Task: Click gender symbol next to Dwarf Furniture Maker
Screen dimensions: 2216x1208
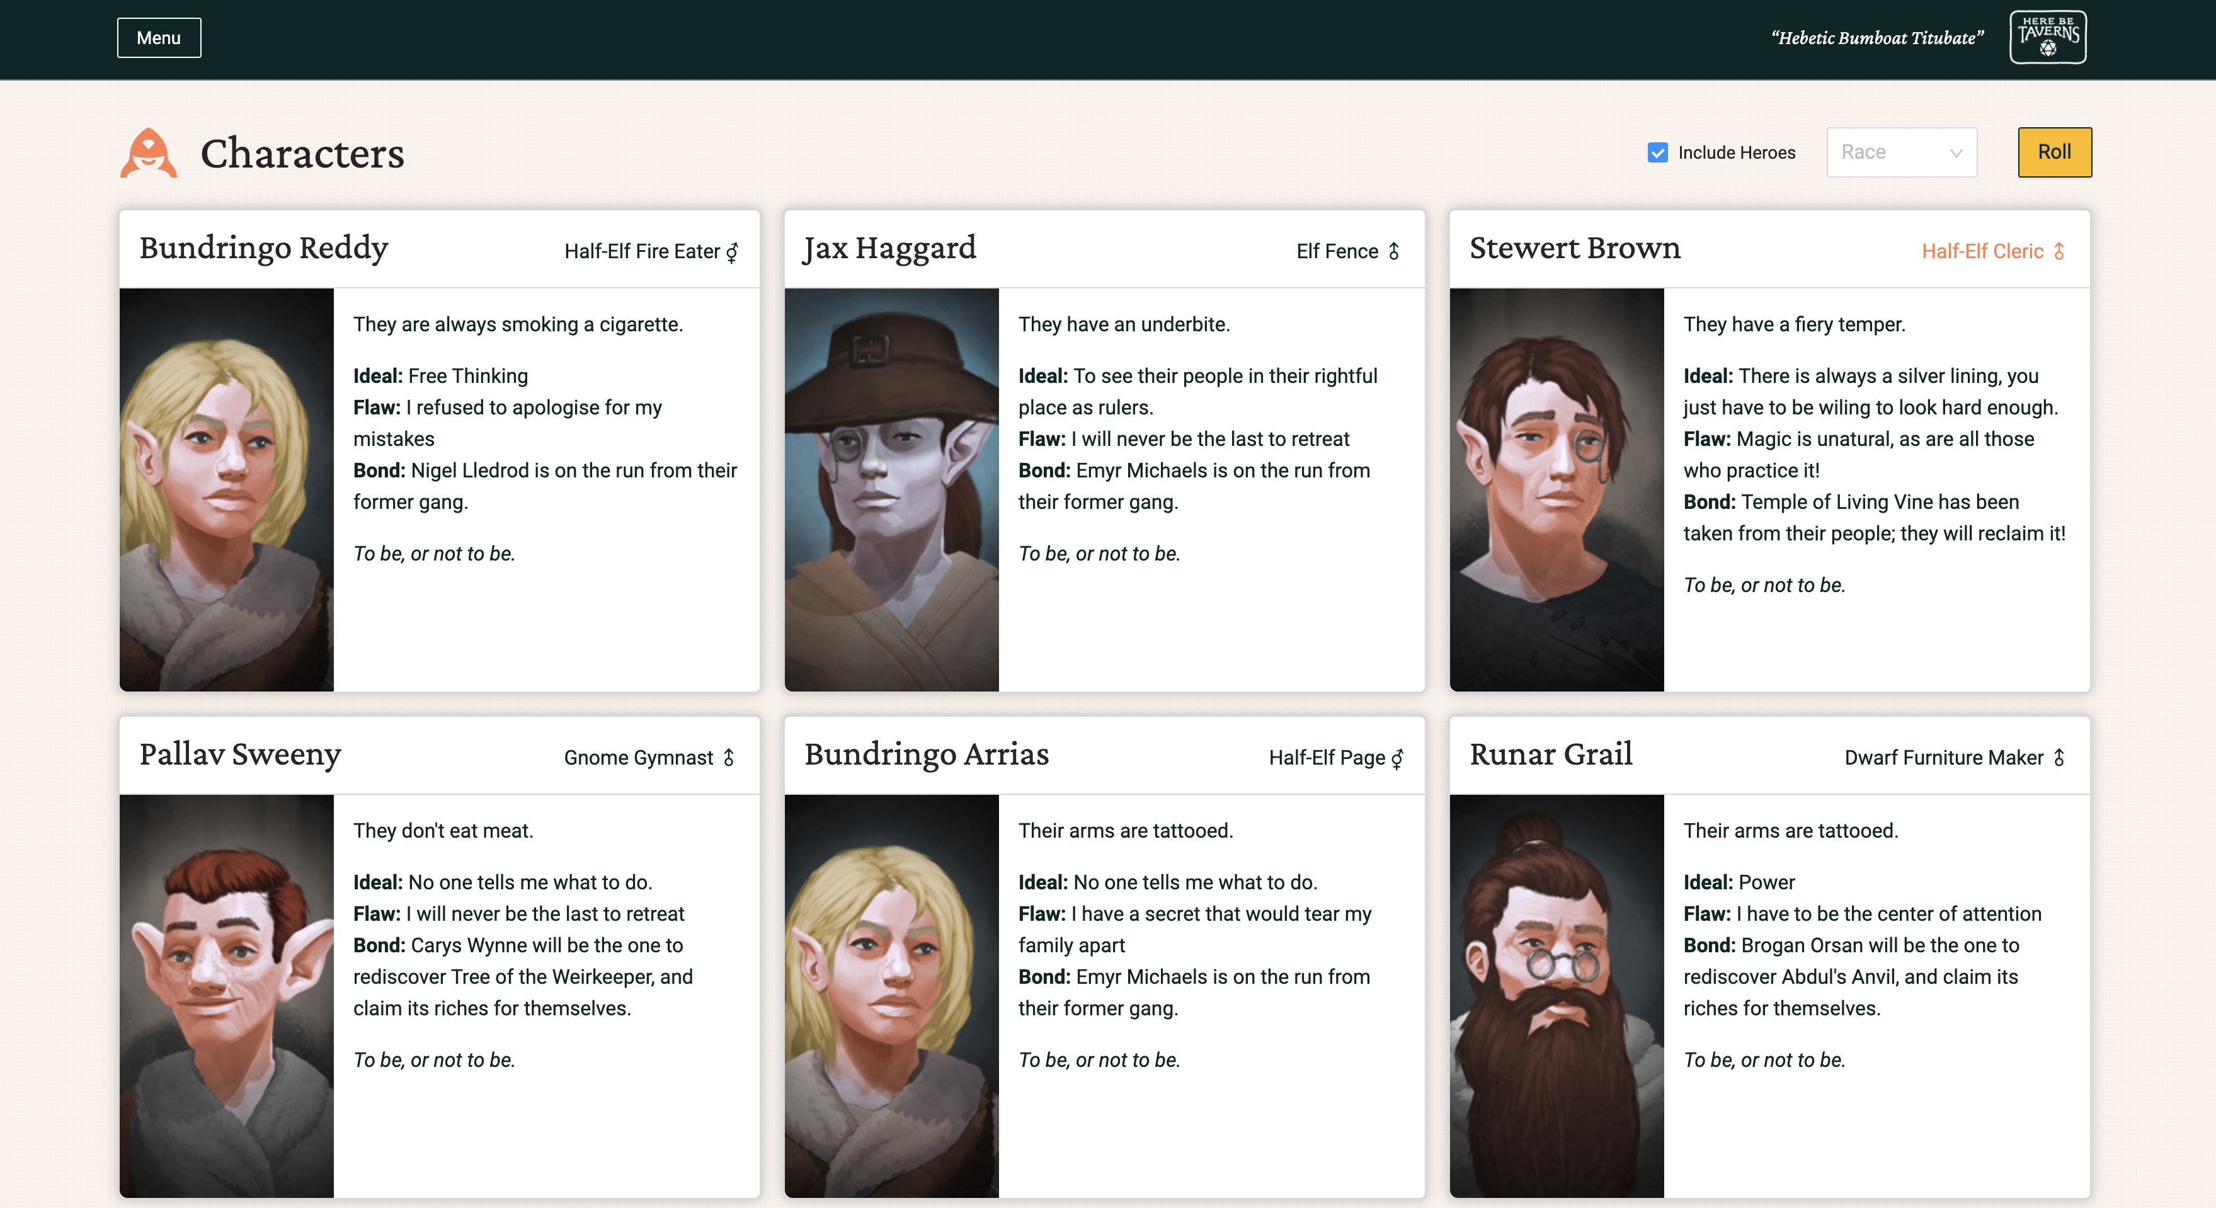Action: pyautogui.click(x=2059, y=757)
